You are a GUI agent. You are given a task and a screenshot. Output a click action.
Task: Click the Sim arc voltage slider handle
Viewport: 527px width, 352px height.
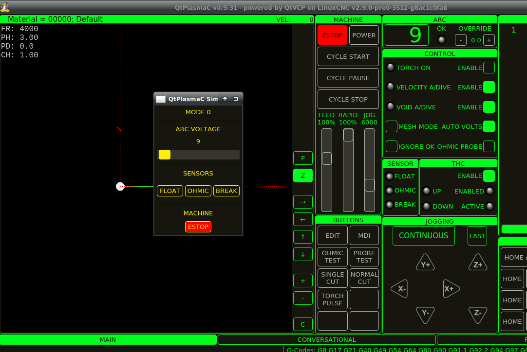pos(164,155)
